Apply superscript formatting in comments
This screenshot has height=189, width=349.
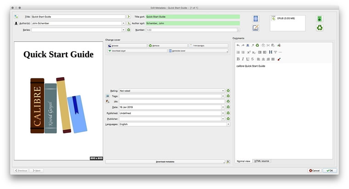point(248,52)
